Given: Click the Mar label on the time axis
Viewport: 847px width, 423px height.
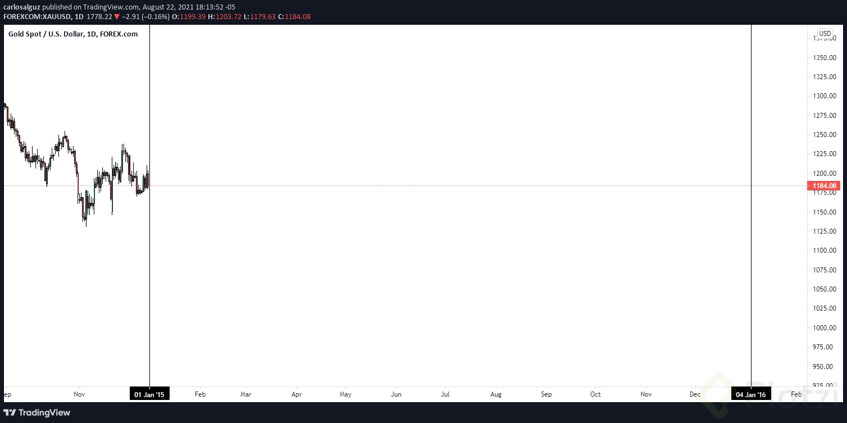Looking at the screenshot, I should pos(246,394).
